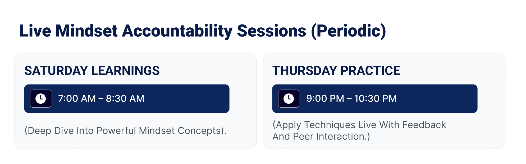Click the word PRACTICE in the Thursday title

(x=370, y=71)
